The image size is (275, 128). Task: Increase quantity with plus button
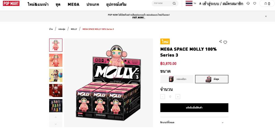(x=178, y=97)
